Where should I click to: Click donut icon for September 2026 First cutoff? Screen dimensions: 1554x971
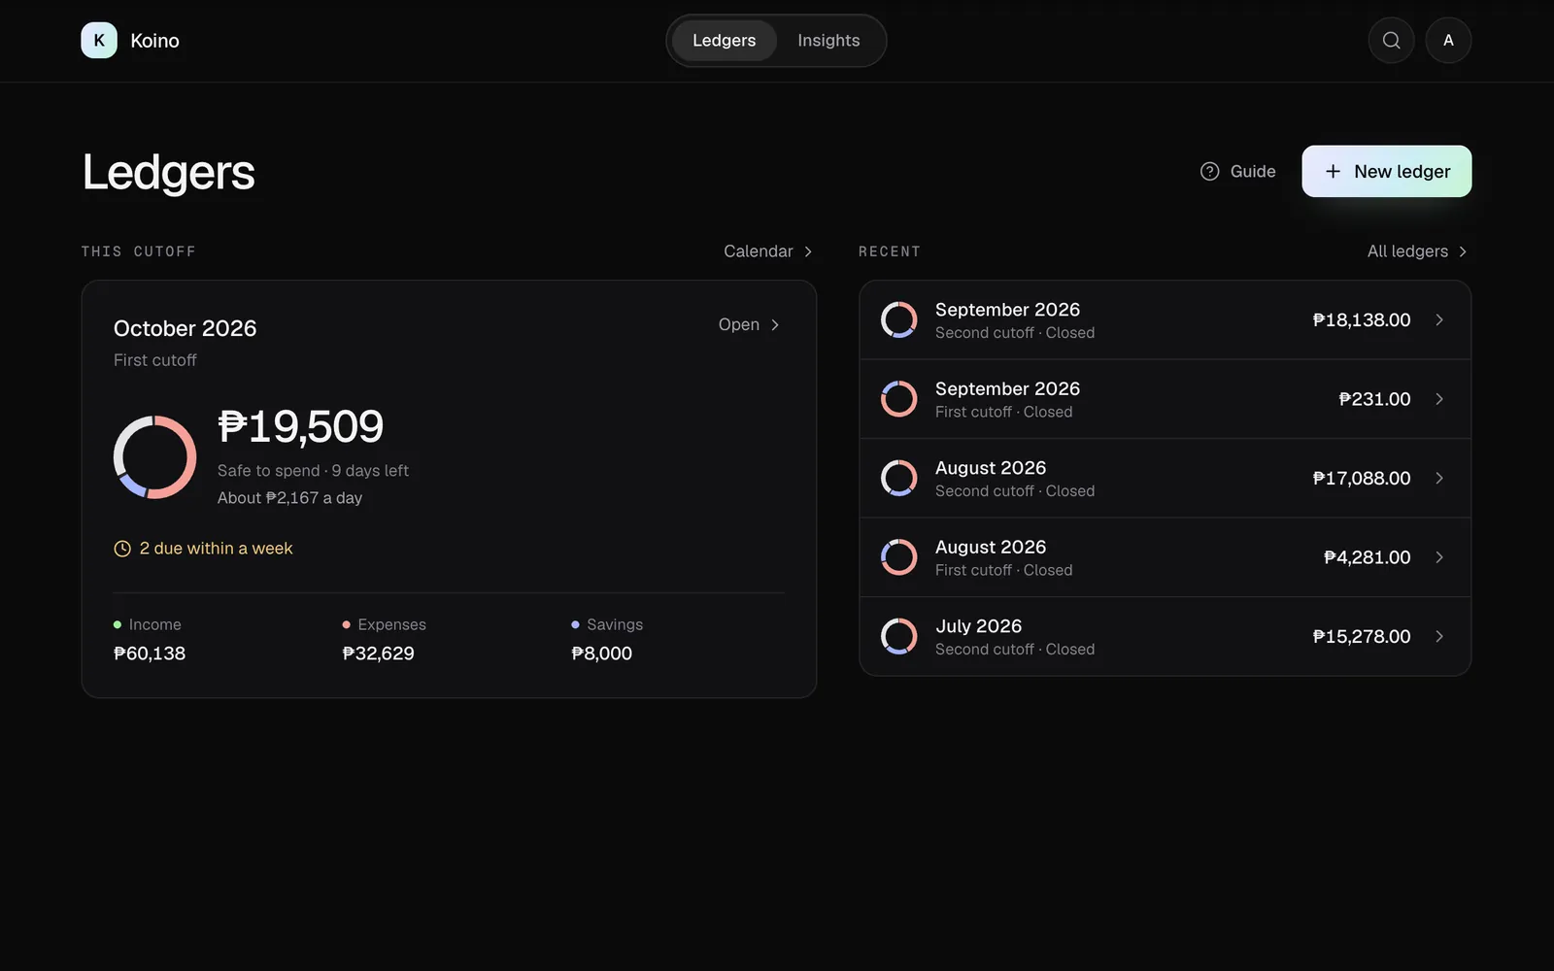(x=898, y=399)
